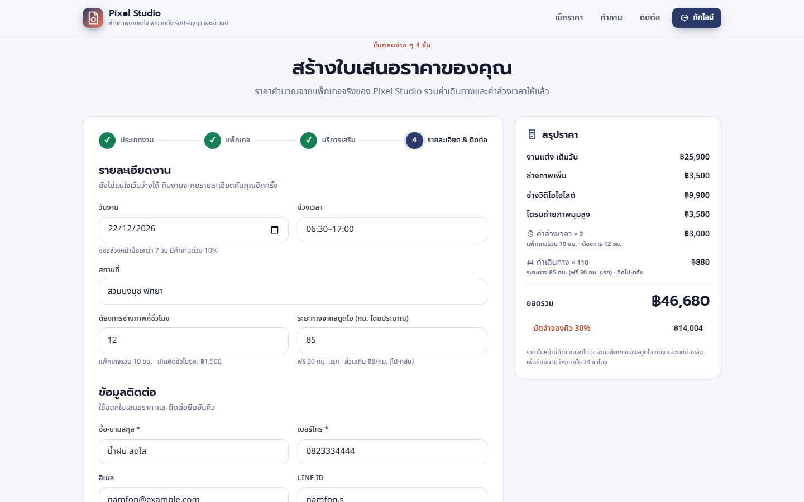The height and width of the screenshot is (502, 804).
Task: Click the ทักไลน์ button
Action: (697, 18)
